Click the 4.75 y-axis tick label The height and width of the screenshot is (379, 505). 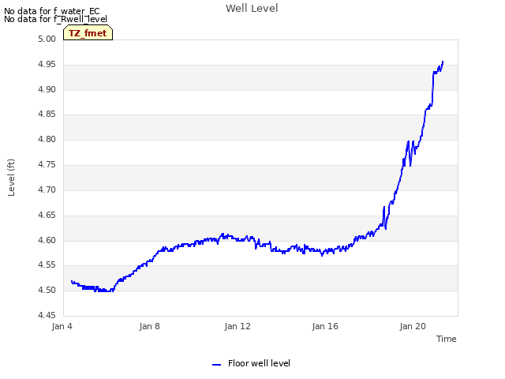tap(47, 164)
